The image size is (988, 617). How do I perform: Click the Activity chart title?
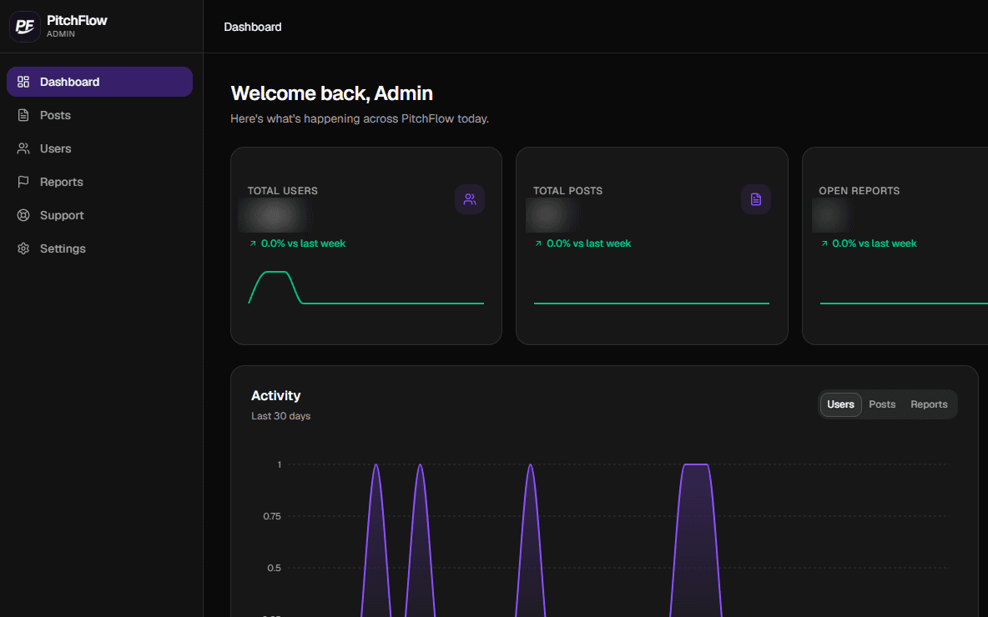(276, 395)
